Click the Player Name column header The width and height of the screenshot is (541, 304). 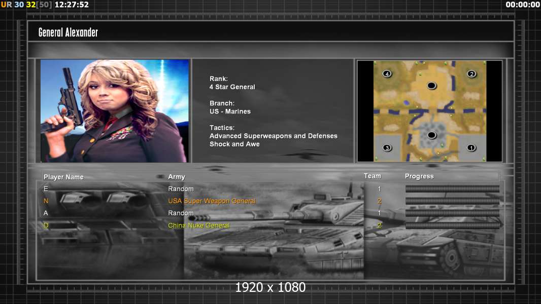[63, 177]
